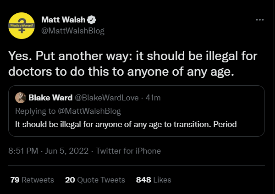
Task: View the 79 Retweets list
Action: point(32,180)
